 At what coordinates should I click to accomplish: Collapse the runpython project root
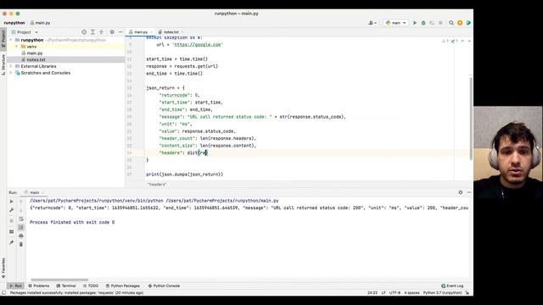coord(11,40)
